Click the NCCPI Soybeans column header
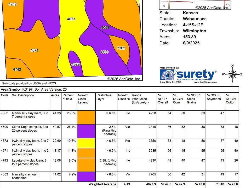This screenshot has width=251, height=188. pyautogui.click(x=214, y=97)
